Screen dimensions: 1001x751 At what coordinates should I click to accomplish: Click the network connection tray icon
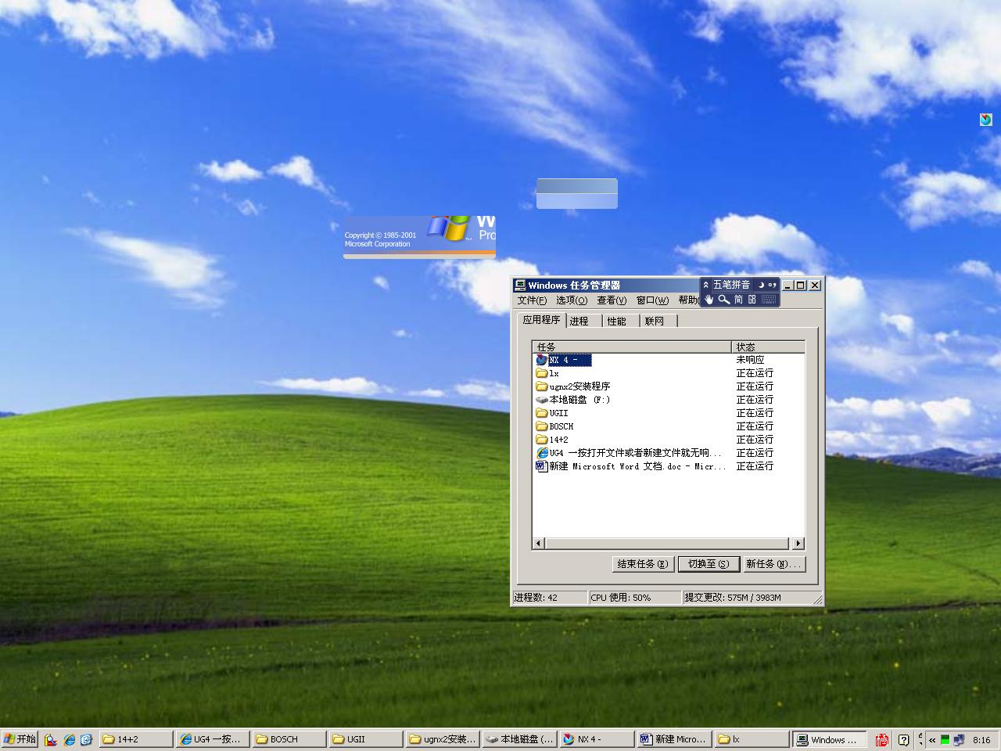pyautogui.click(x=958, y=739)
